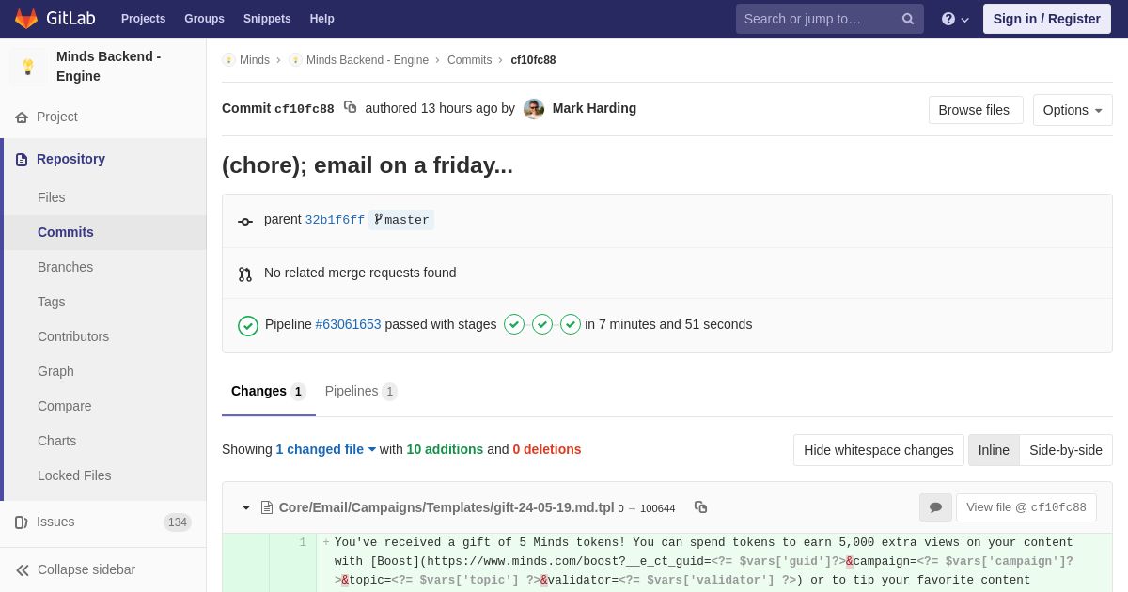1128x592 pixels.
Task: Switch diff view to Side-by-side
Action: (x=1065, y=450)
